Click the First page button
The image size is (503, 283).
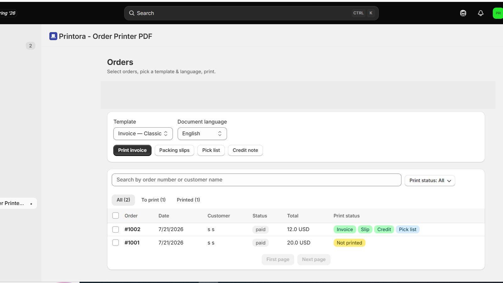[x=278, y=259]
